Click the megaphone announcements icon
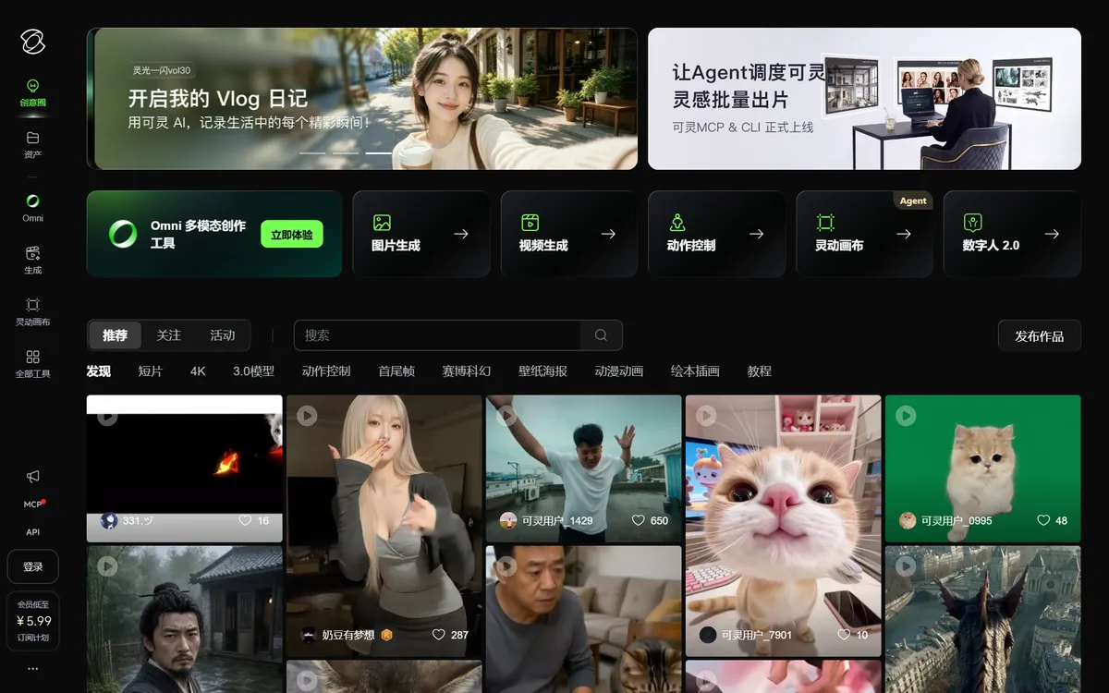Image resolution: width=1109 pixels, height=693 pixels. tap(33, 476)
